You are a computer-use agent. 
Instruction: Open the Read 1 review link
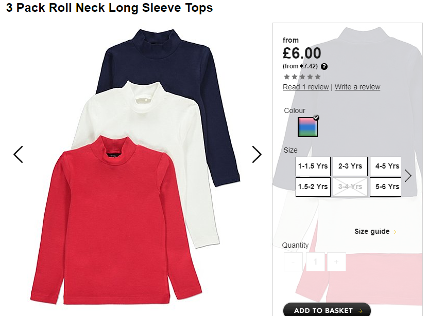pyautogui.click(x=306, y=87)
